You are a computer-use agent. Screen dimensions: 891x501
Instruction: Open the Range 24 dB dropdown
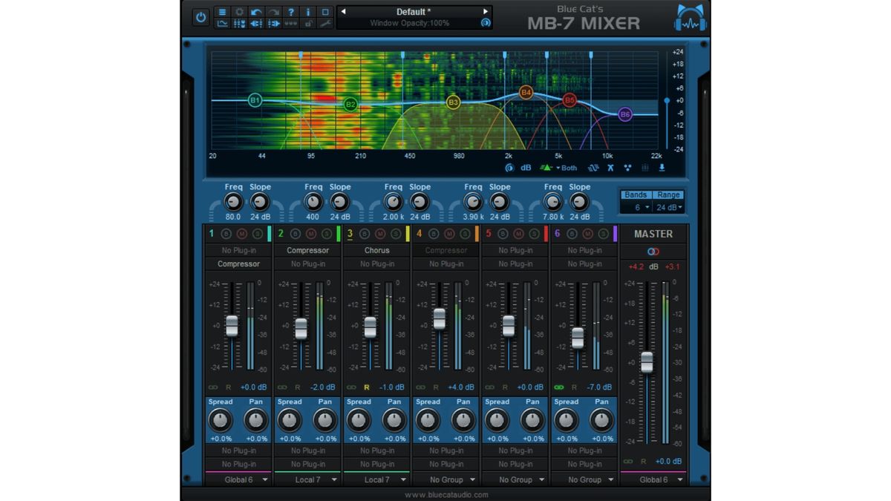click(667, 206)
